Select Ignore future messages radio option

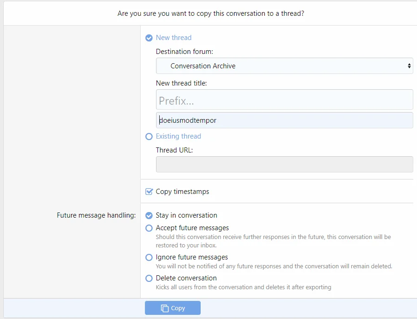(149, 257)
